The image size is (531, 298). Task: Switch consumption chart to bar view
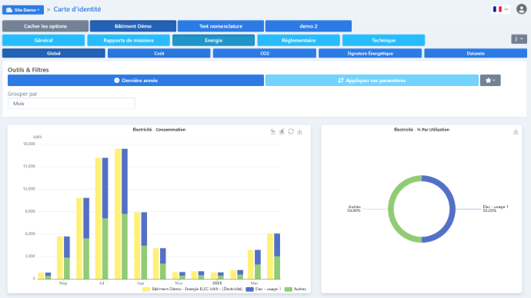point(282,131)
